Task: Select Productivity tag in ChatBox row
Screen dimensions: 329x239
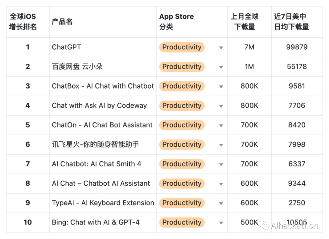Action: (182, 86)
